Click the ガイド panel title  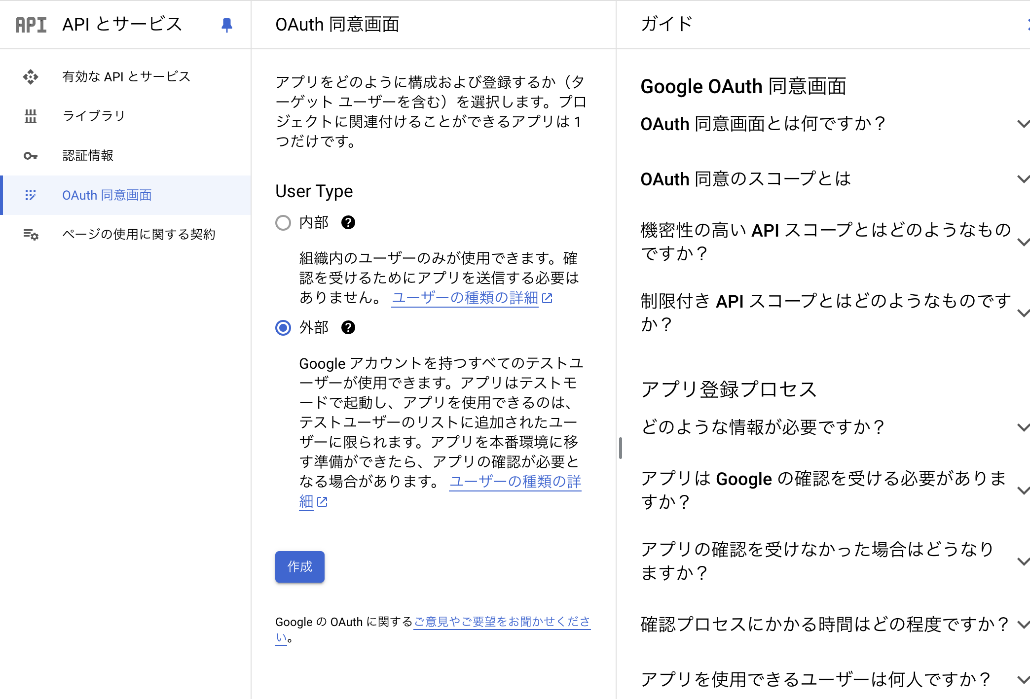click(x=667, y=24)
